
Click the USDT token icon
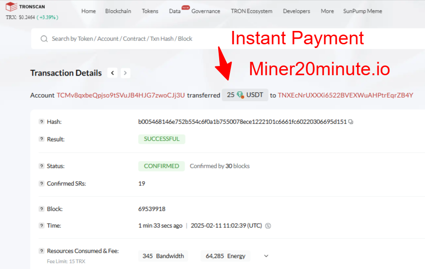point(240,95)
